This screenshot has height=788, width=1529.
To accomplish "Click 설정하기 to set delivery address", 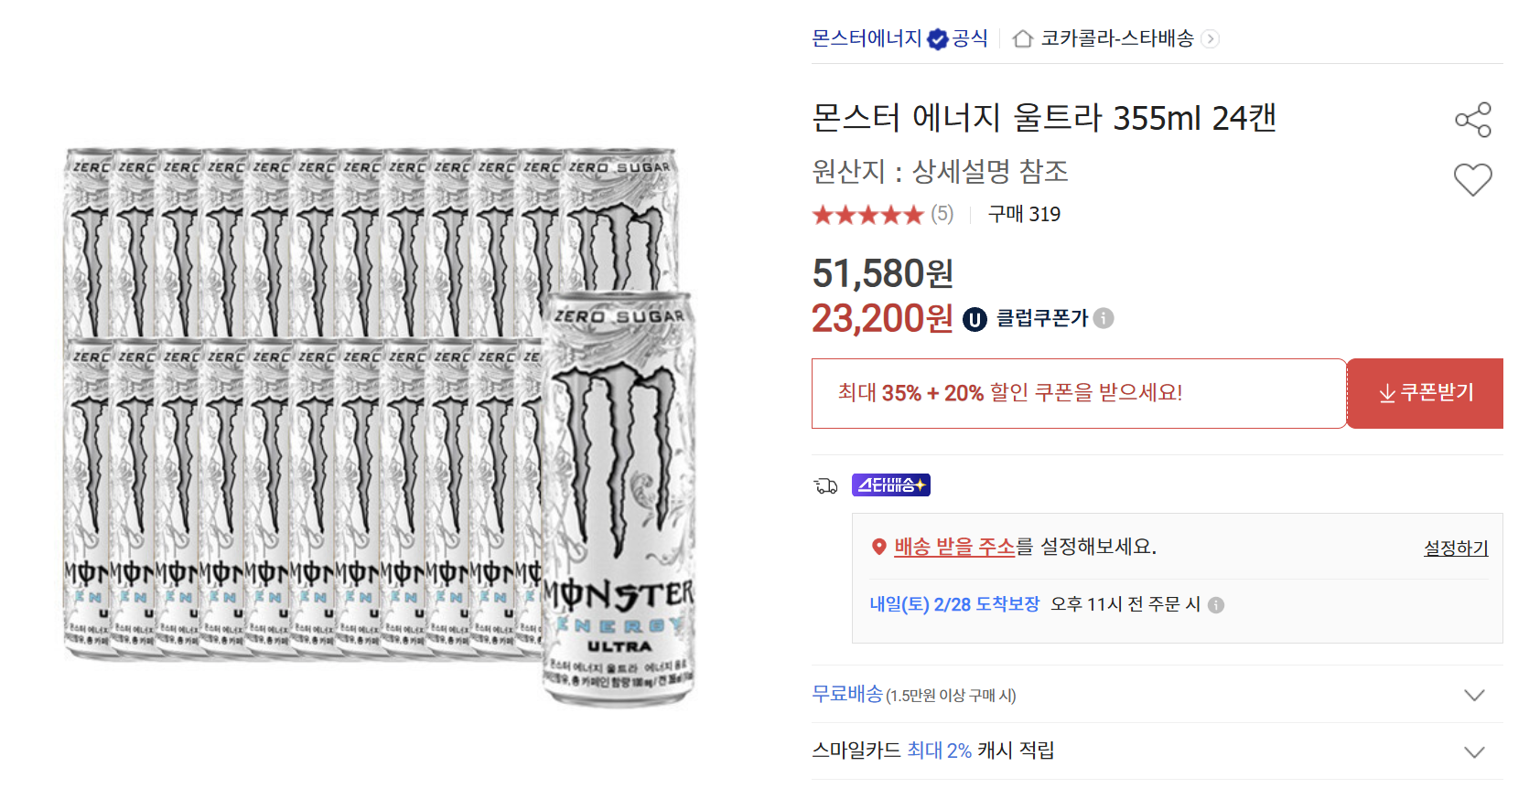I will click(x=1455, y=548).
